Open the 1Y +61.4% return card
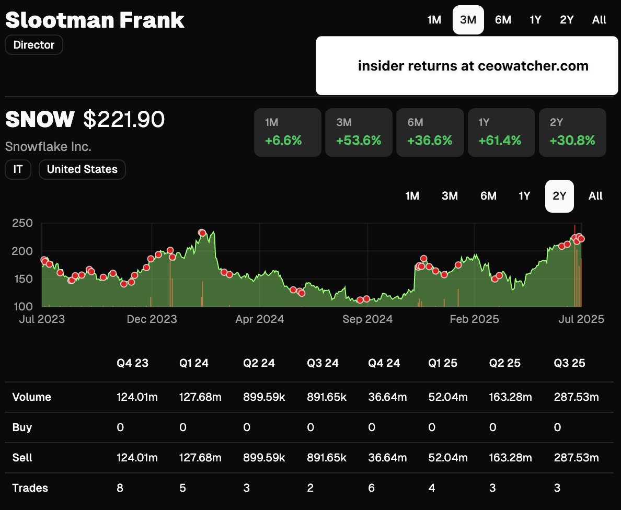This screenshot has height=510, width=621. click(501, 132)
